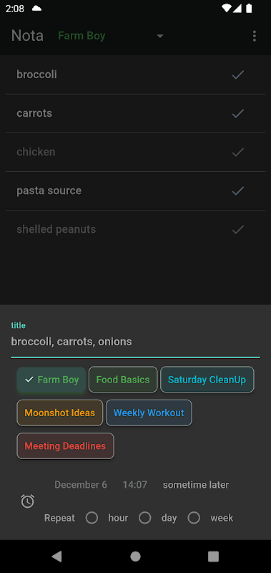Image resolution: width=271 pixels, height=573 pixels.
Task: Tap the checkmark beside chicken
Action: pyautogui.click(x=238, y=152)
